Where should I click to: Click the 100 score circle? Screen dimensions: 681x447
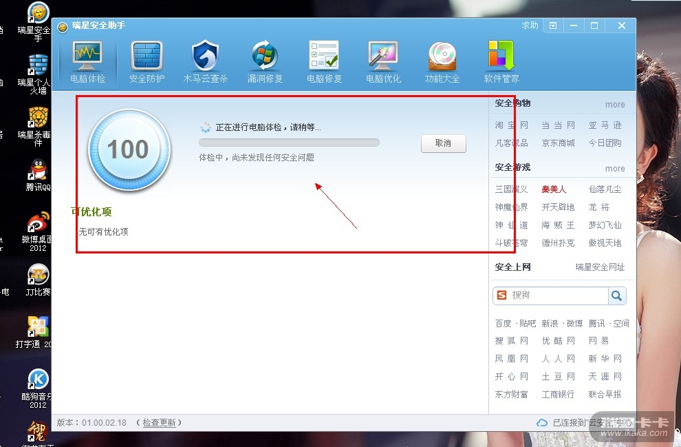click(x=129, y=149)
